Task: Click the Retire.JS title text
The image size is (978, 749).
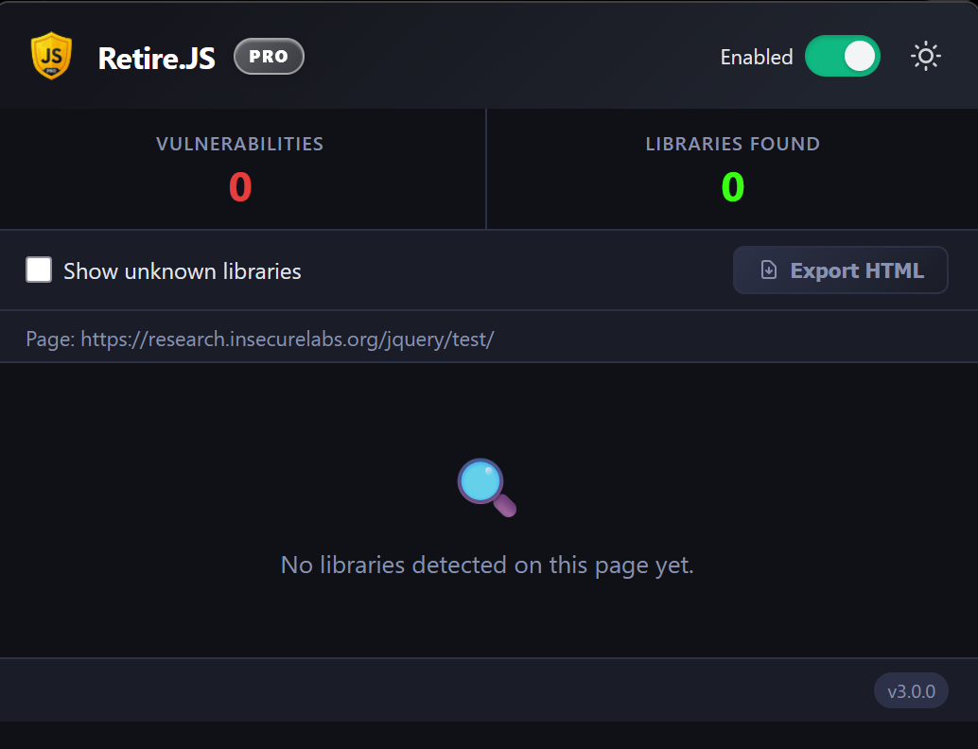Action: pyautogui.click(x=157, y=58)
